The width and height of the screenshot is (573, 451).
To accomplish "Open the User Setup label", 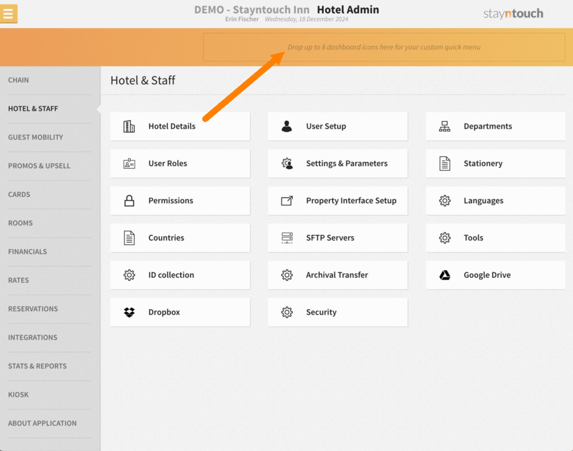I will 326,126.
